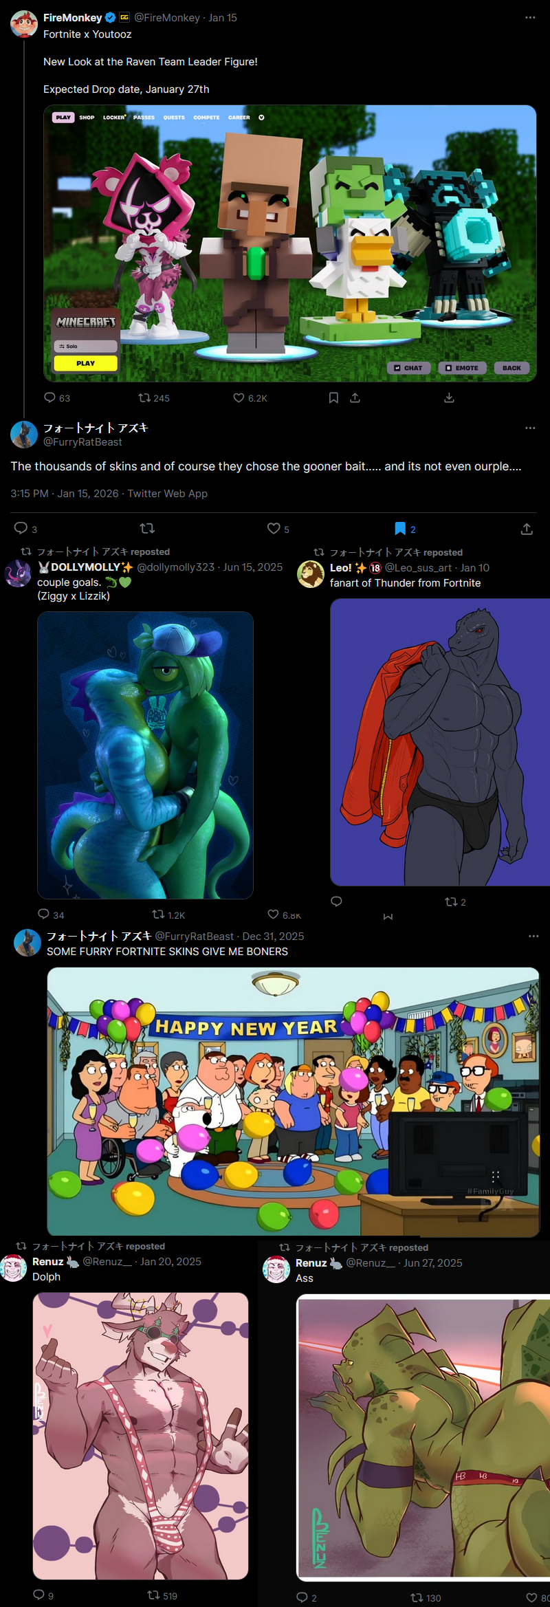Click the download icon under FireMonkey's image
Image resolution: width=550 pixels, height=1607 pixels.
pos(449,397)
